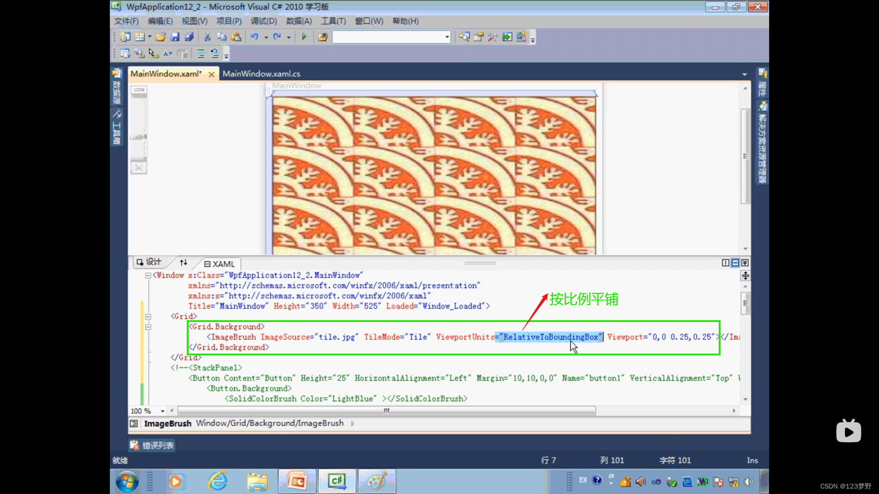Open Internet Explorer from the taskbar
Viewport: 879px width, 494px height.
tap(218, 481)
